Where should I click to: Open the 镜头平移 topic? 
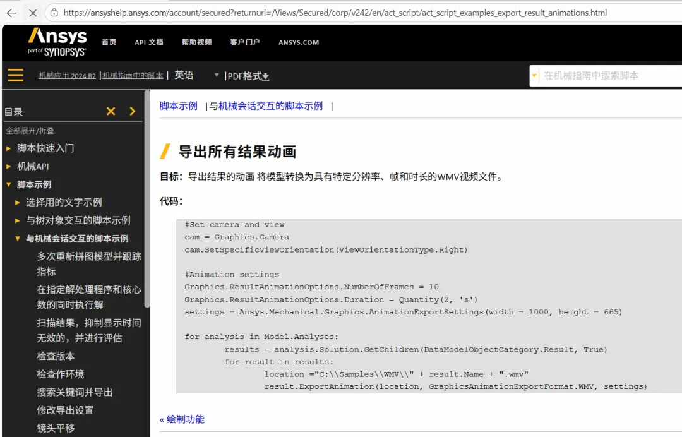pyautogui.click(x=56, y=428)
